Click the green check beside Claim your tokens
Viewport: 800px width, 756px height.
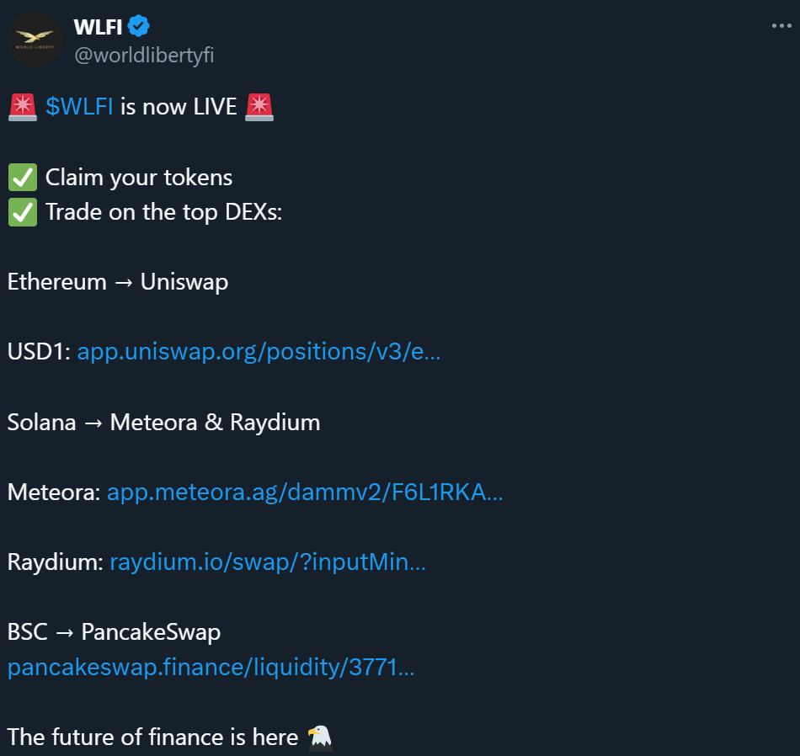point(23,177)
